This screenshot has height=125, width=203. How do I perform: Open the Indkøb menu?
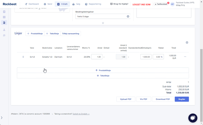coord(62,4)
